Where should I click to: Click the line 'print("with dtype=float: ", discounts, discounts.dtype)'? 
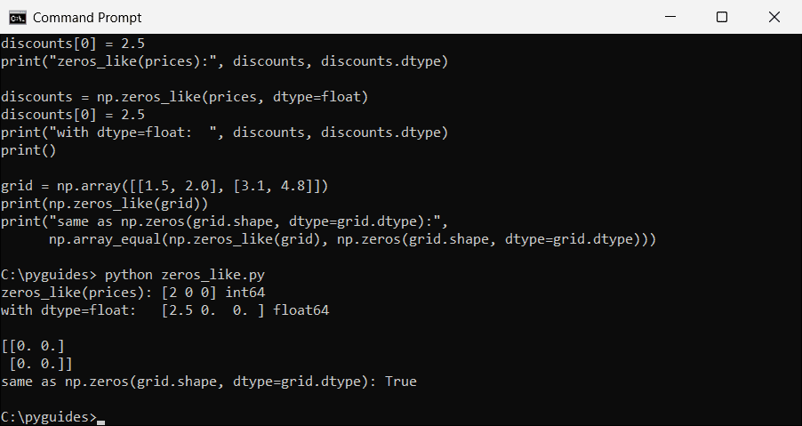224,133
